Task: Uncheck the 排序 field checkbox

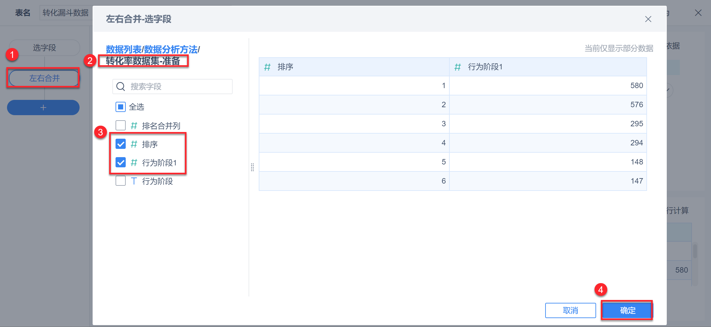Action: (x=121, y=144)
